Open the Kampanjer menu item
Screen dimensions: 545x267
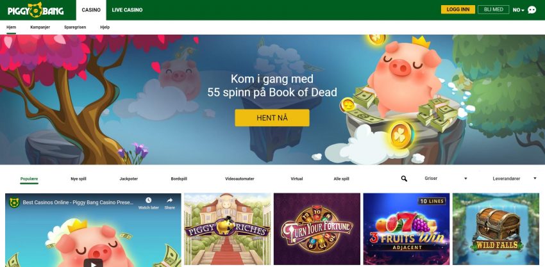coord(40,27)
